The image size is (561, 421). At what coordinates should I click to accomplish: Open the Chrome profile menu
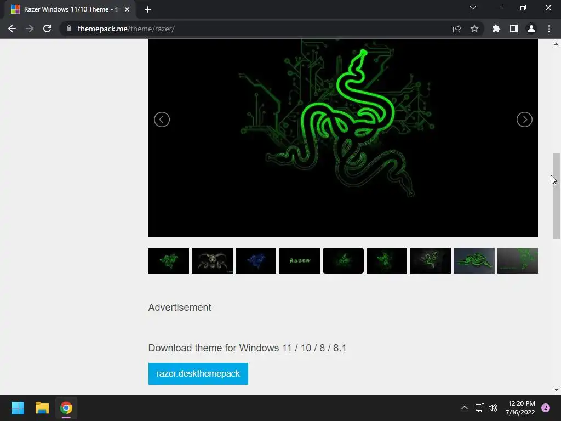(x=531, y=29)
